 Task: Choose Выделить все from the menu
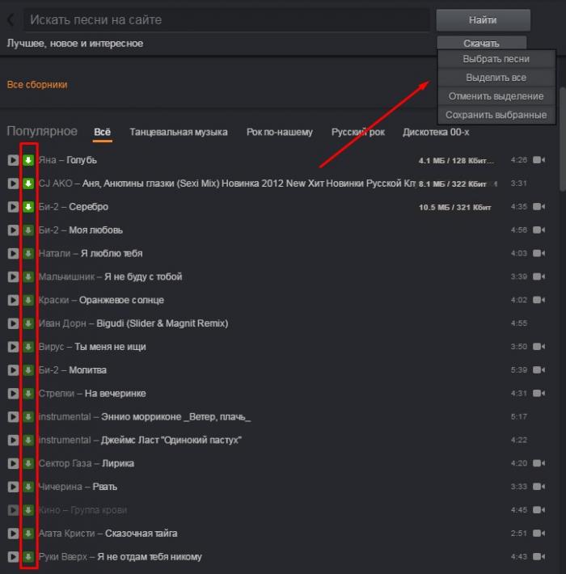pyautogui.click(x=496, y=78)
